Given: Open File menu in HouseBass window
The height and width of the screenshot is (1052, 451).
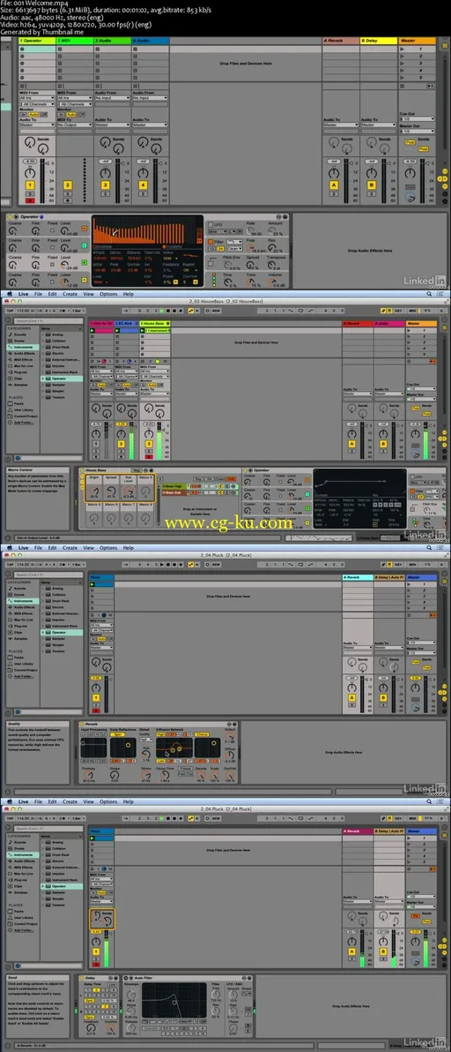Looking at the screenshot, I should coord(38,294).
